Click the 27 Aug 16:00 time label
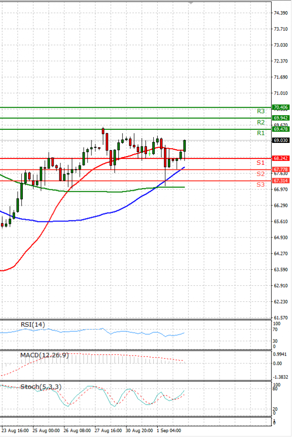Viewport: 292px width, 437px height. coord(108,431)
